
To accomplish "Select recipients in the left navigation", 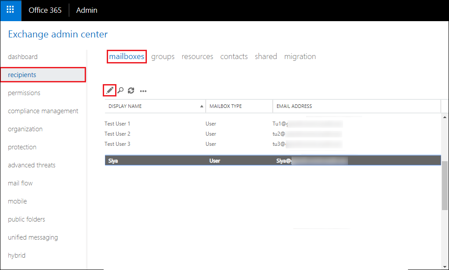I will [x=43, y=74].
